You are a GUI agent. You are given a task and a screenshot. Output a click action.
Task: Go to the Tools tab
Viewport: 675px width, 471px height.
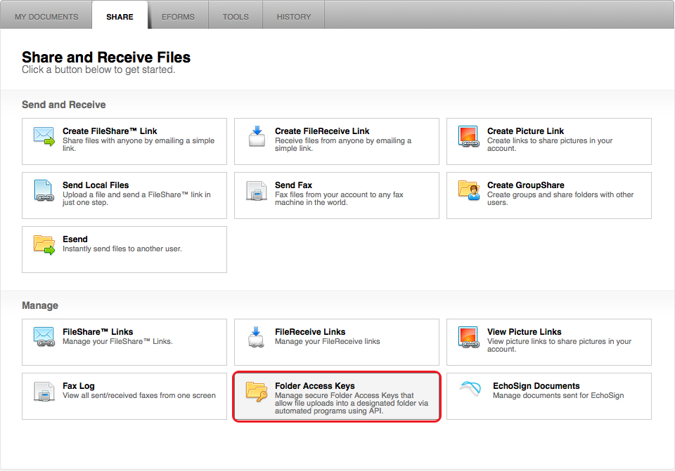coord(236,17)
